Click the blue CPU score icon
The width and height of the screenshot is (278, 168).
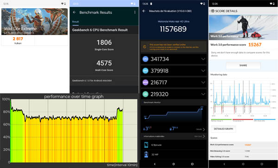145,59
